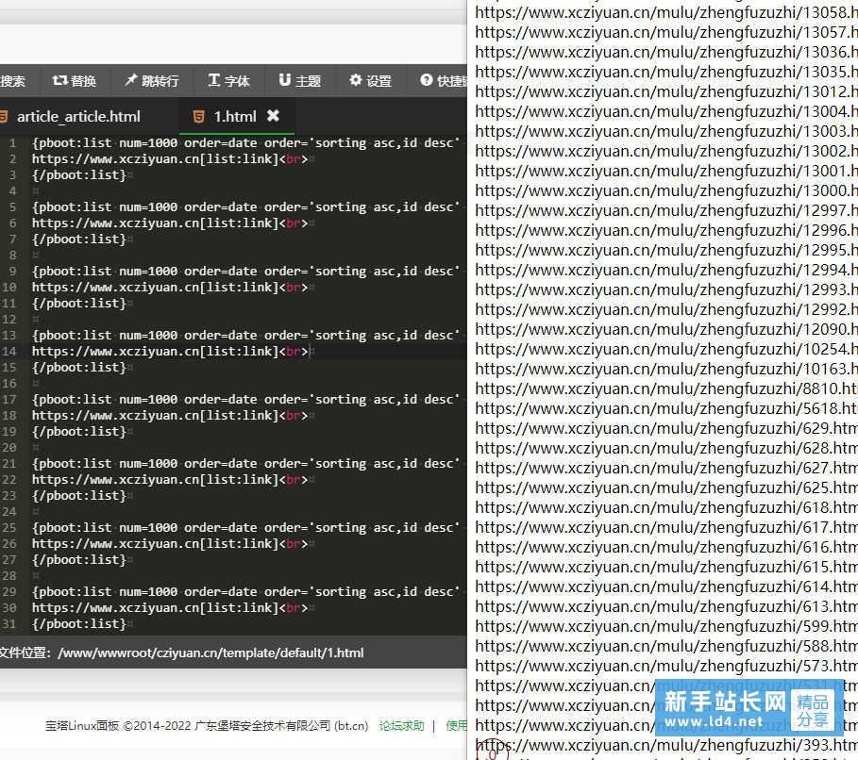Open the 替换 replace tool
Image resolution: width=858 pixels, height=760 pixels.
click(75, 81)
